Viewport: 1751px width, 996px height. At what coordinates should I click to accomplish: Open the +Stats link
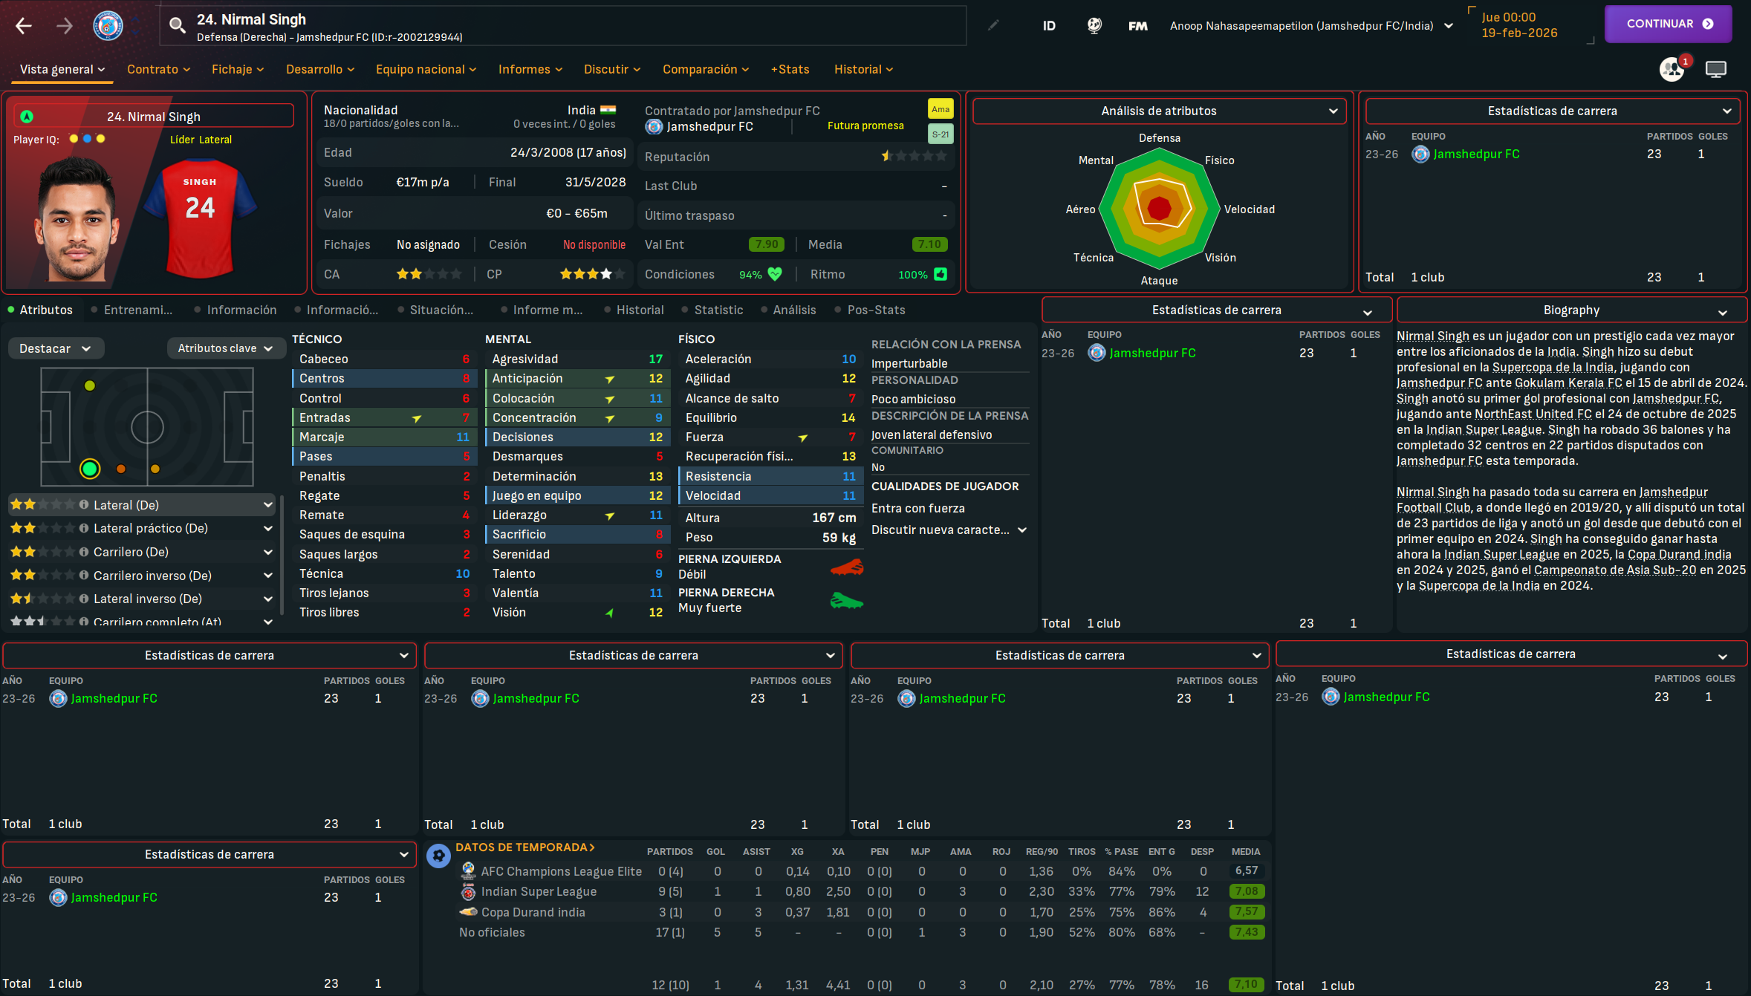tap(790, 69)
